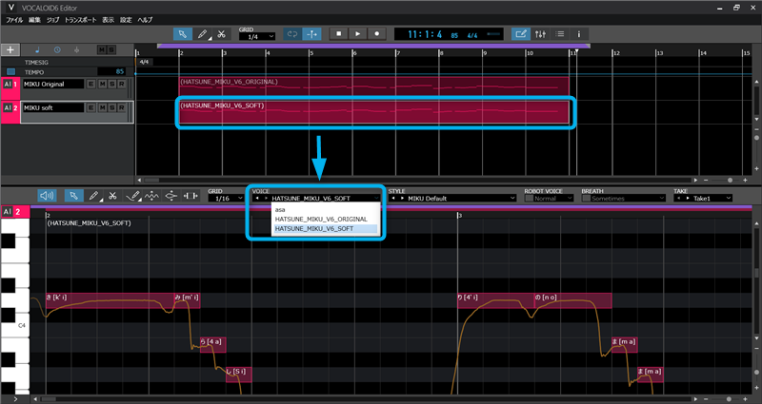
Task: Mute the MIKU soft track
Action: [102, 107]
